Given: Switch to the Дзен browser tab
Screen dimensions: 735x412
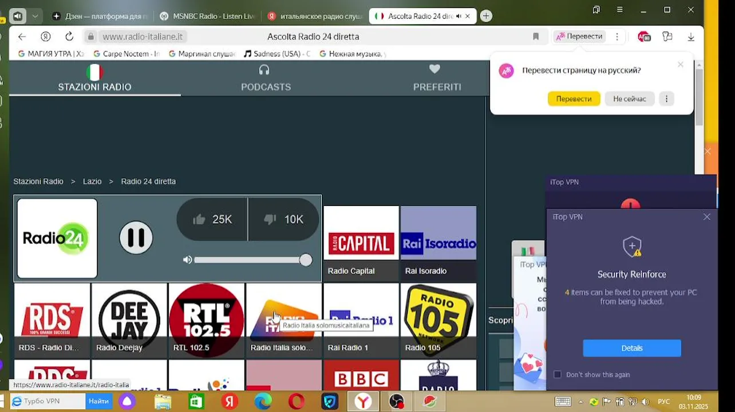Looking at the screenshot, I should click(100, 16).
